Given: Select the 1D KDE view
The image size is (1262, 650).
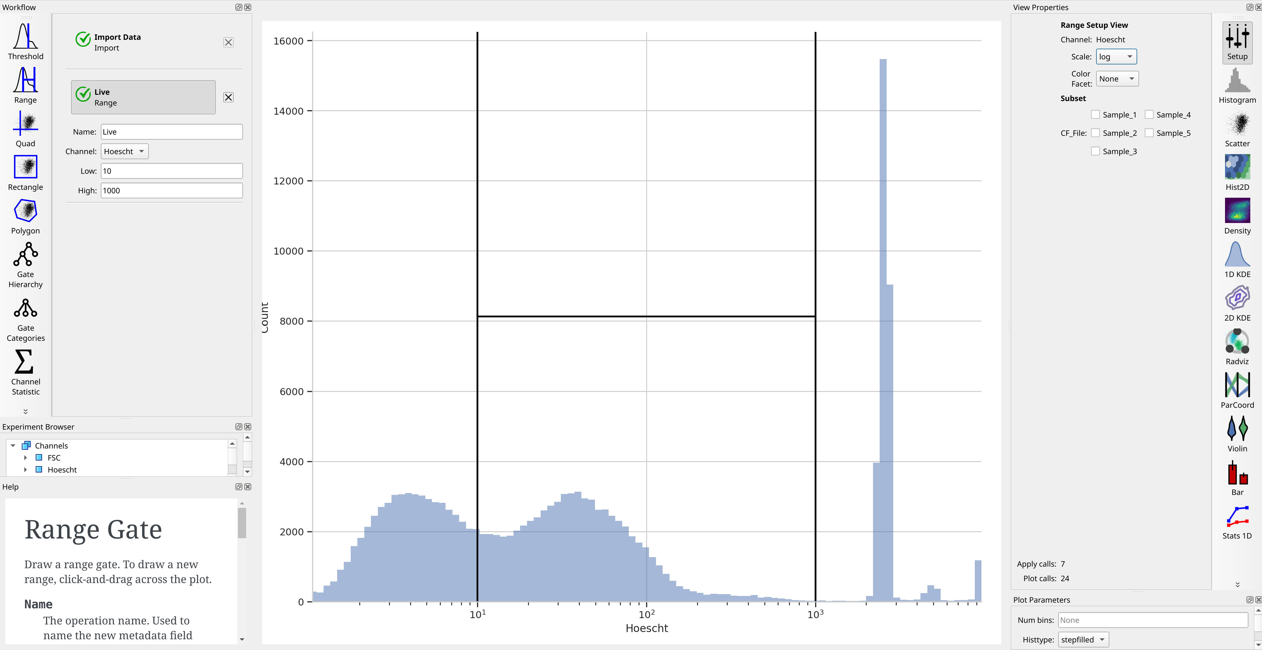Looking at the screenshot, I should (x=1237, y=260).
